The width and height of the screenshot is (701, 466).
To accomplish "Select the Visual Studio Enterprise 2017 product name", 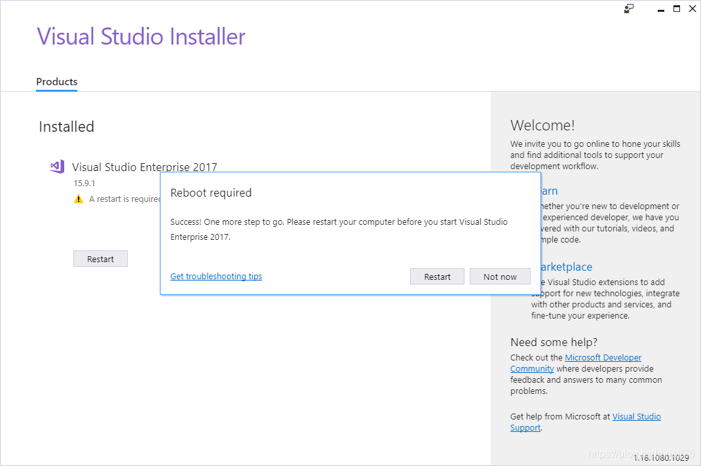I will [145, 167].
